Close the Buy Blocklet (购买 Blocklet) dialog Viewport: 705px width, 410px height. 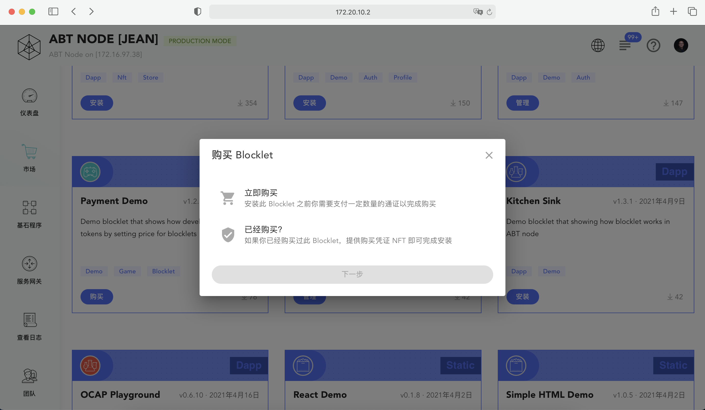(x=489, y=155)
